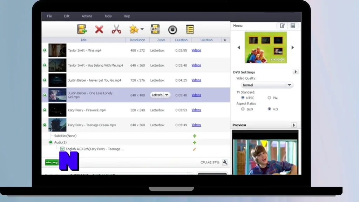Viewport: 359px width, 202px height.
Task: Open the File menu
Action: (x=49, y=16)
